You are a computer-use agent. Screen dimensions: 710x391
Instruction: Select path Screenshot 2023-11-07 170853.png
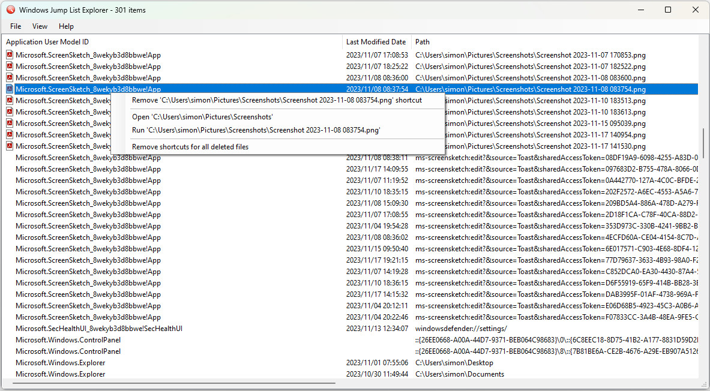coord(530,55)
